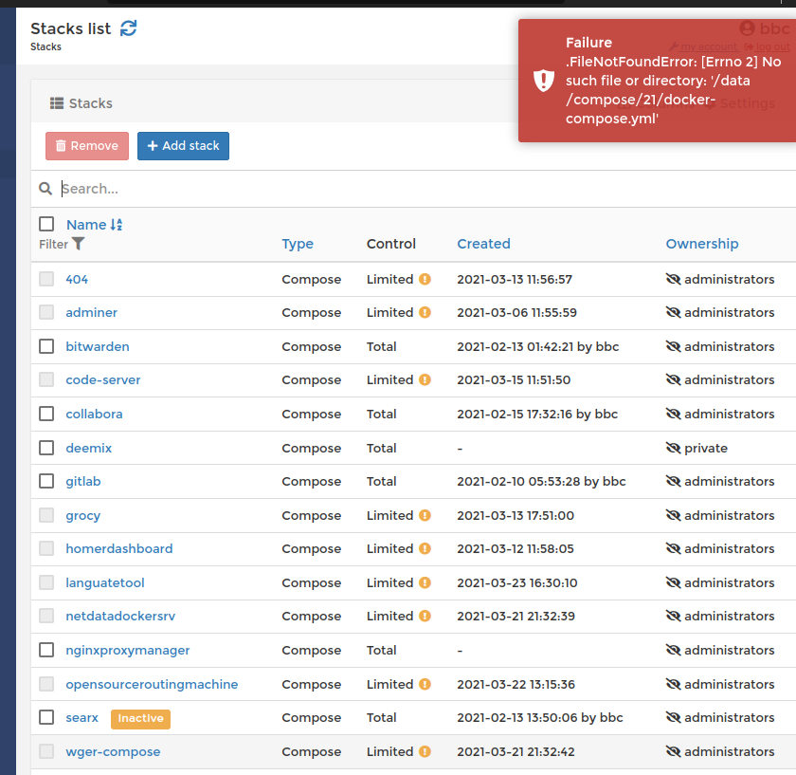Click the shield icon in the Failure notification
796x775 pixels.
tap(543, 80)
